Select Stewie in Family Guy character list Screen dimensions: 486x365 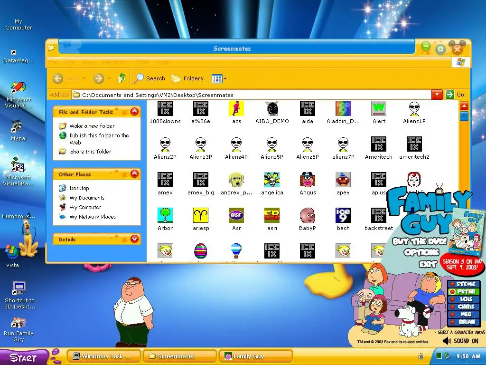tap(463, 284)
